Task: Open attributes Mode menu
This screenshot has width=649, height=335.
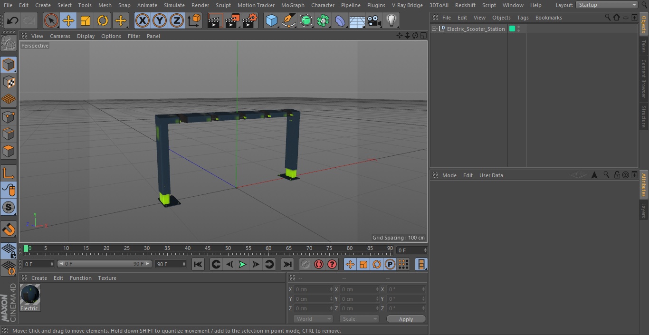Action: click(449, 175)
